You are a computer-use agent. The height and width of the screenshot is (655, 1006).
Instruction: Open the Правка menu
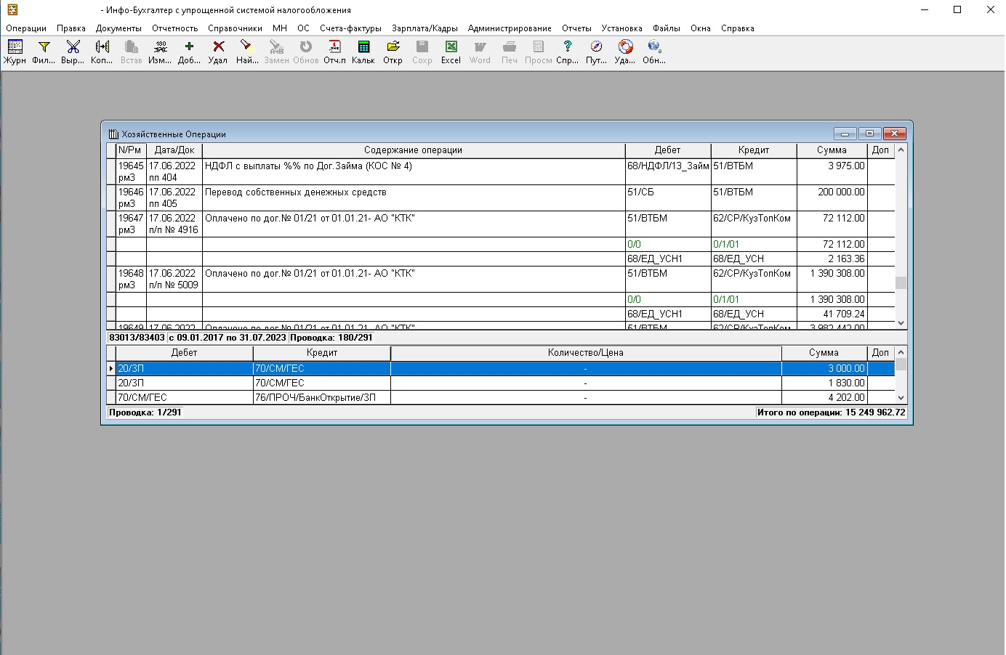[x=71, y=28]
